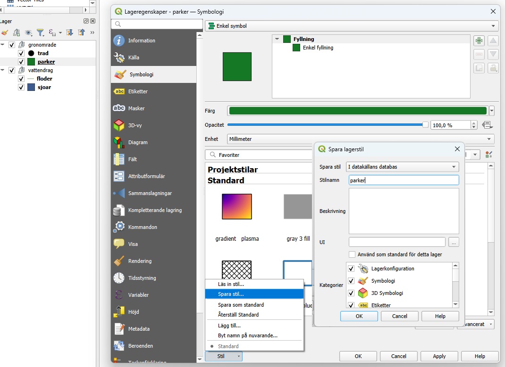This screenshot has width=505, height=367.
Task: Browse for UI file with ... button
Action: coord(454,242)
